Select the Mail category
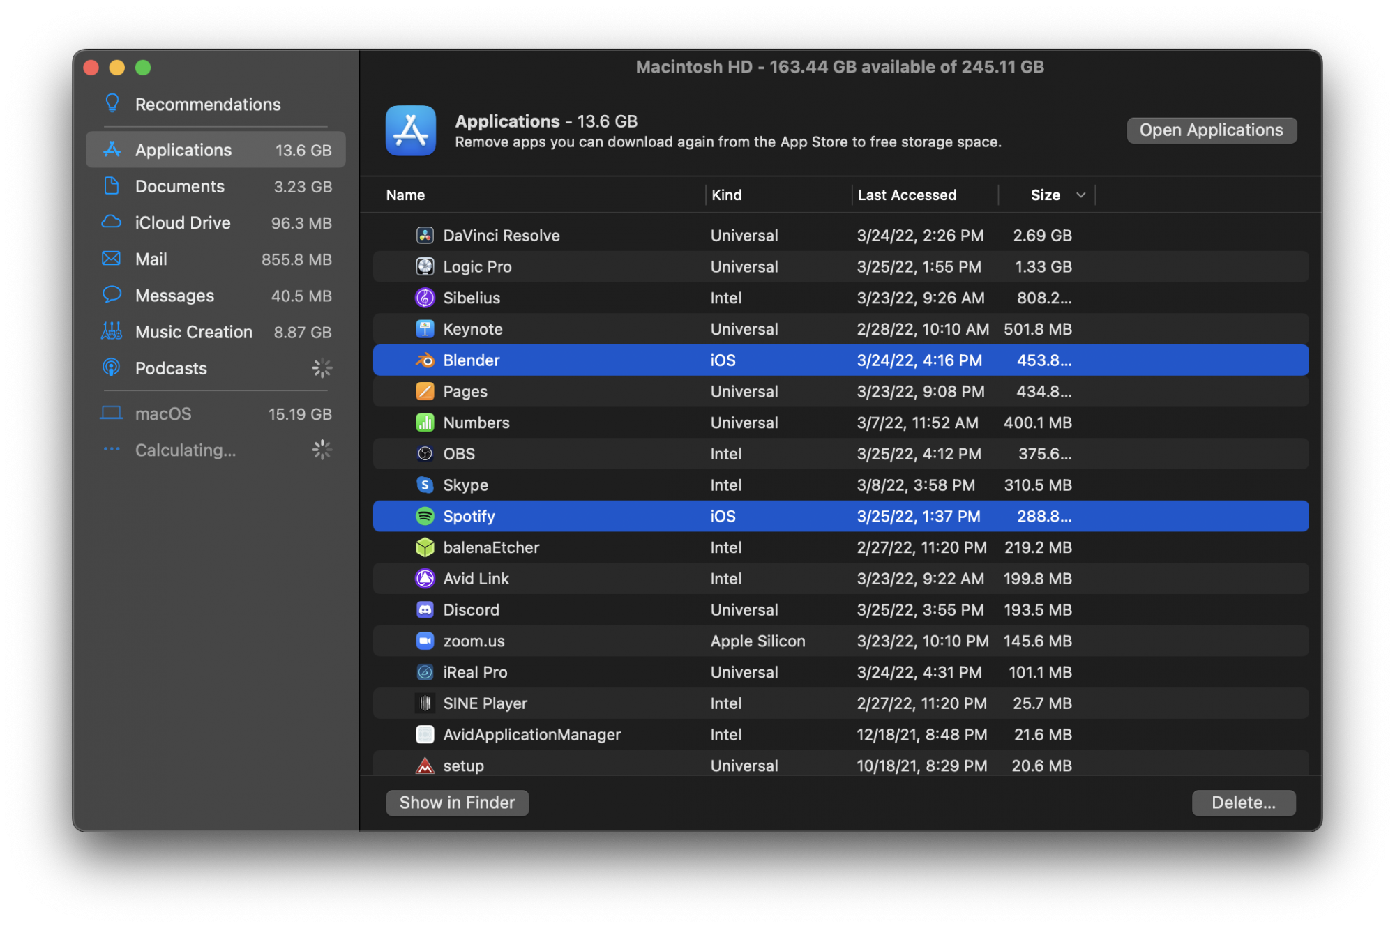 (x=216, y=259)
